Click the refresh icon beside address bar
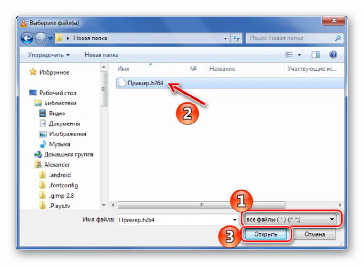The height and width of the screenshot is (266, 364). [237, 38]
